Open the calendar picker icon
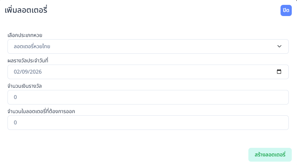This screenshot has height=165, width=297. pyautogui.click(x=279, y=72)
